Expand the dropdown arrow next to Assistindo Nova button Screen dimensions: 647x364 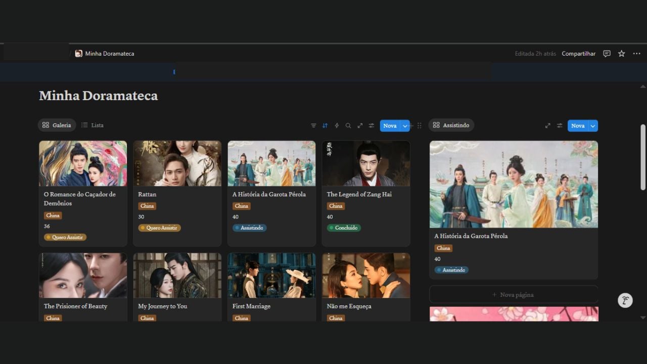coord(593,126)
